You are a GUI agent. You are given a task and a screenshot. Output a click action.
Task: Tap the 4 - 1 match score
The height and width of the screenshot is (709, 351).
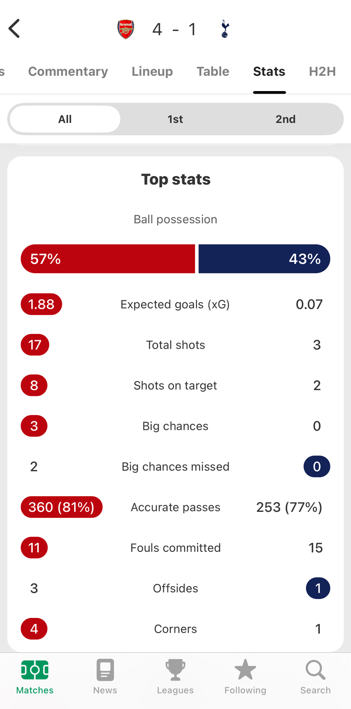pyautogui.click(x=174, y=29)
